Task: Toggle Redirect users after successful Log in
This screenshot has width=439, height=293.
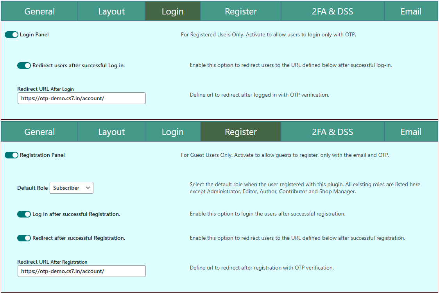Action: click(x=24, y=66)
